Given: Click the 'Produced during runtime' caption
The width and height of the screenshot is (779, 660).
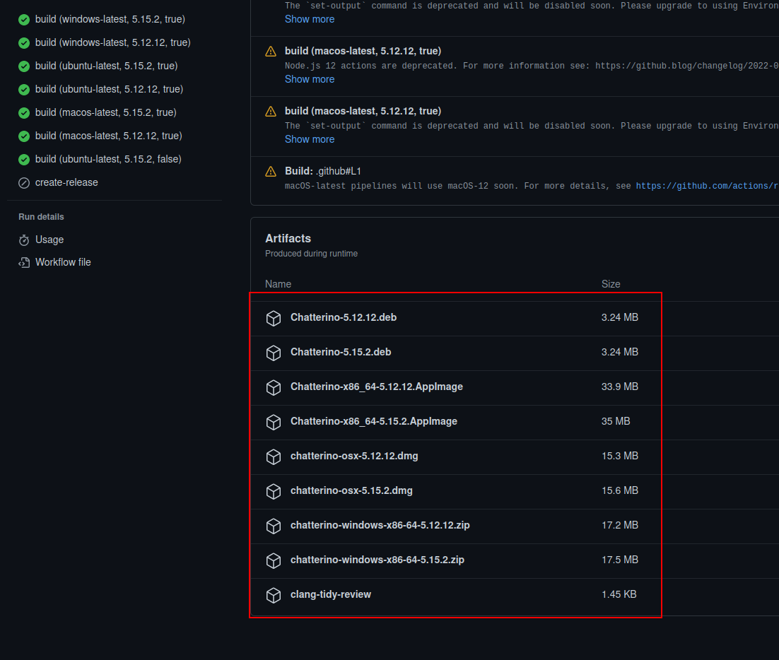Looking at the screenshot, I should (x=312, y=254).
